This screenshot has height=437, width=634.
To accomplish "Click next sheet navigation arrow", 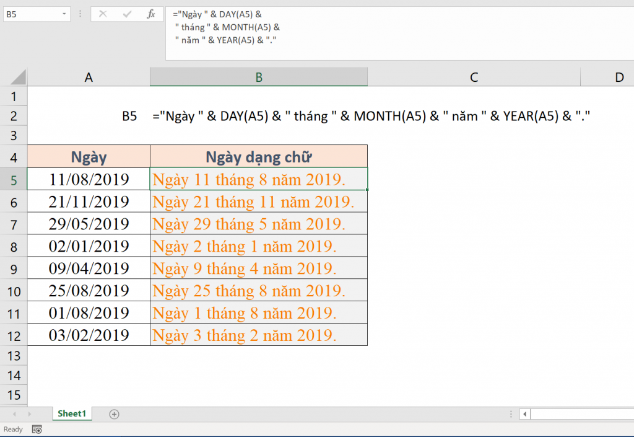I will [x=29, y=414].
